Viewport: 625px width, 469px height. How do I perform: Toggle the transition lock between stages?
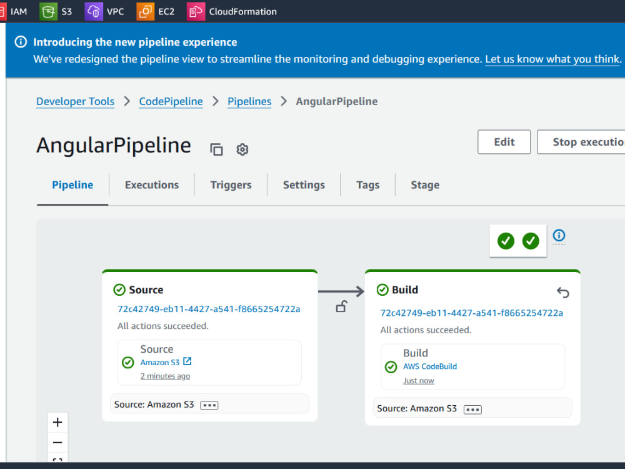pos(341,306)
